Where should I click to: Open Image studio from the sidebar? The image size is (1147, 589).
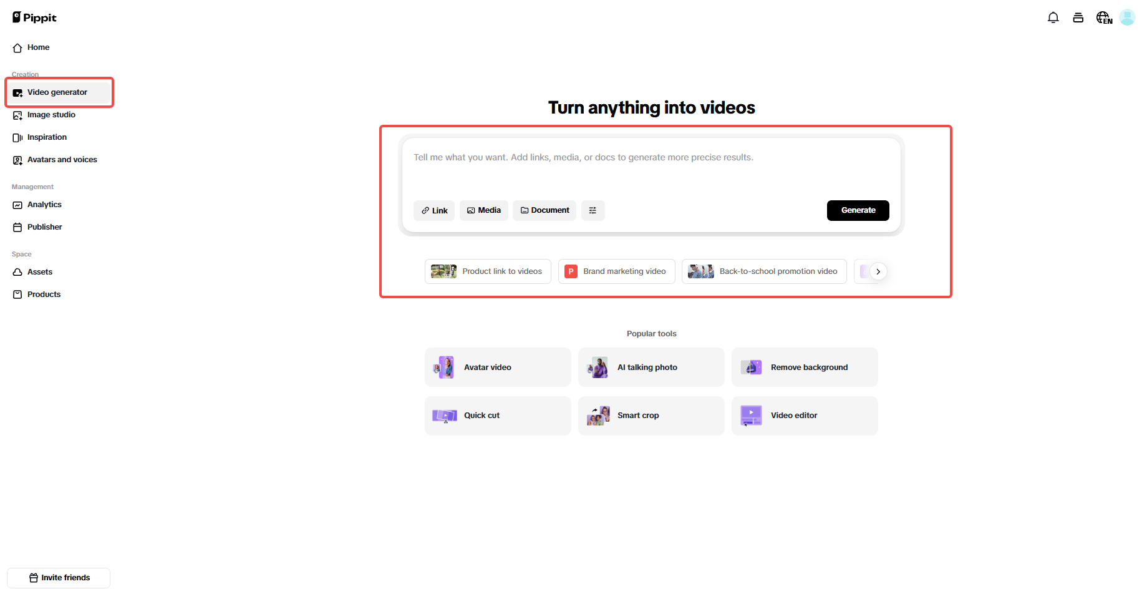51,115
